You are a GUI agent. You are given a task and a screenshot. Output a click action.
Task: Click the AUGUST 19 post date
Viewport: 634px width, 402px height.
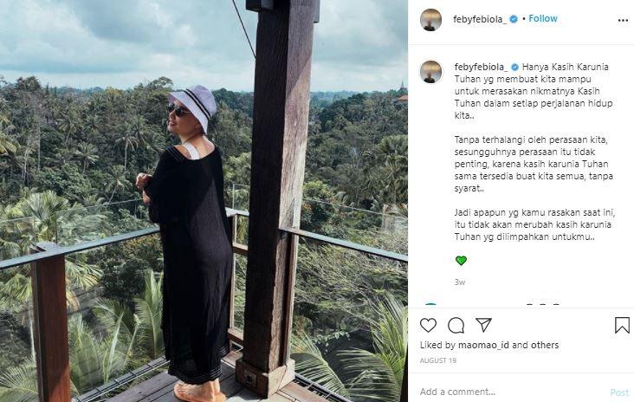(x=438, y=360)
